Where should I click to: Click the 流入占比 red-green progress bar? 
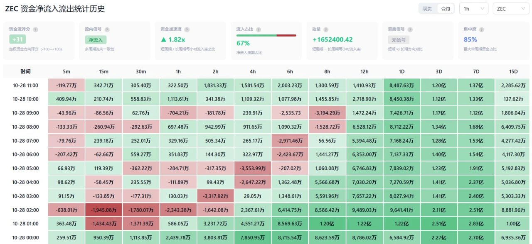[x=266, y=36]
